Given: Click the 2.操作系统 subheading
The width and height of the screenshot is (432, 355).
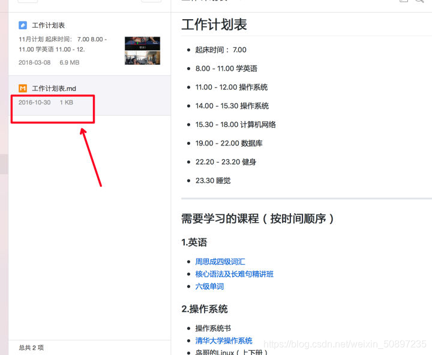Looking at the screenshot, I should pyautogui.click(x=205, y=309).
